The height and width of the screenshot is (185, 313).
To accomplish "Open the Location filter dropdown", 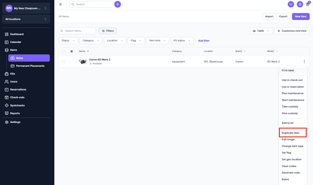I will 115,41.
